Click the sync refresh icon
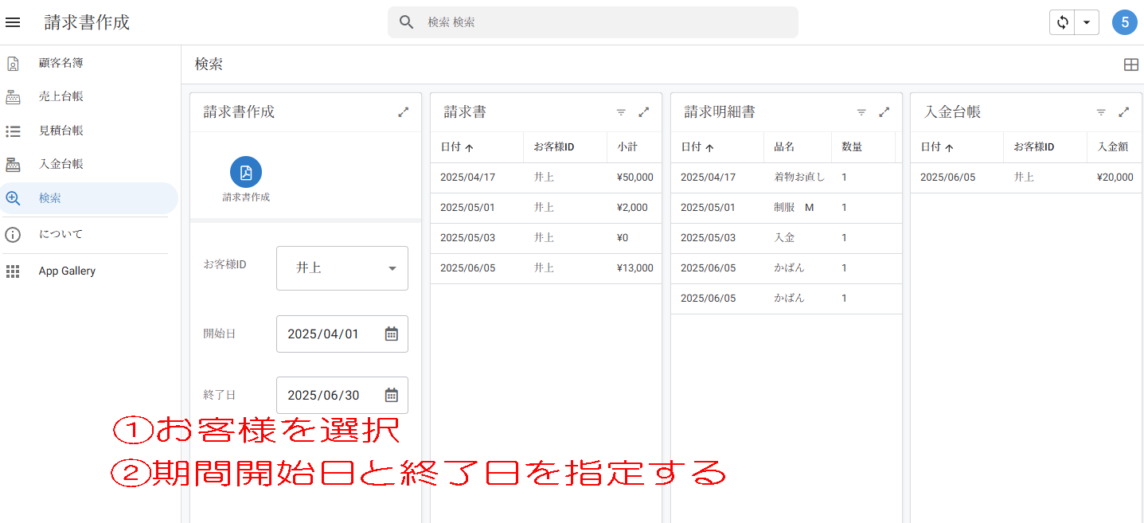The image size is (1144, 523). click(1062, 22)
